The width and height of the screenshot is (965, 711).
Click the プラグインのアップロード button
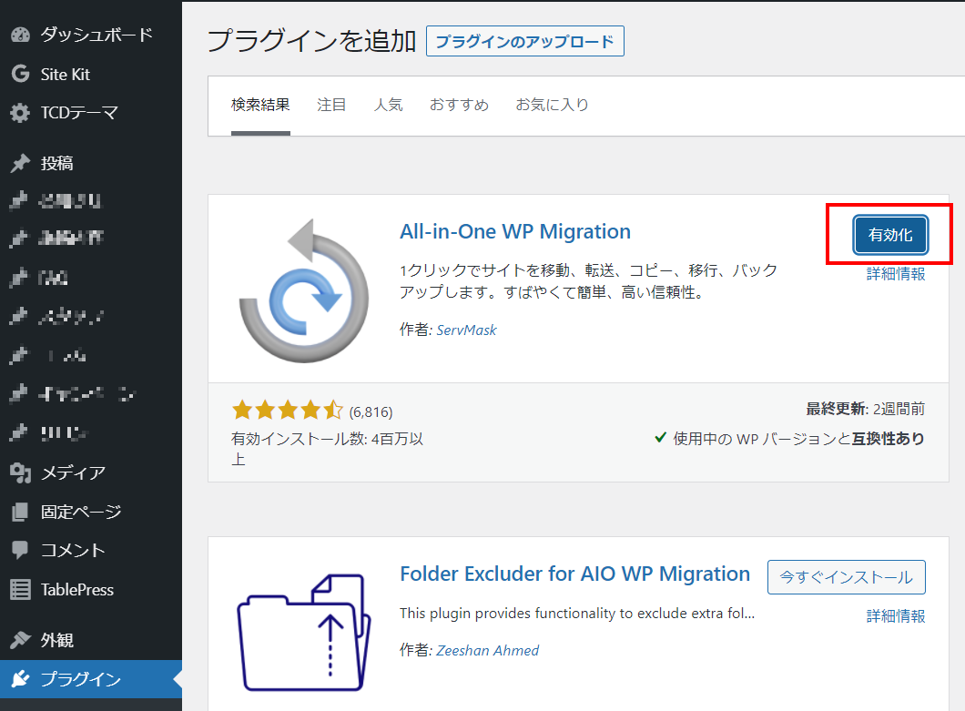click(x=524, y=41)
